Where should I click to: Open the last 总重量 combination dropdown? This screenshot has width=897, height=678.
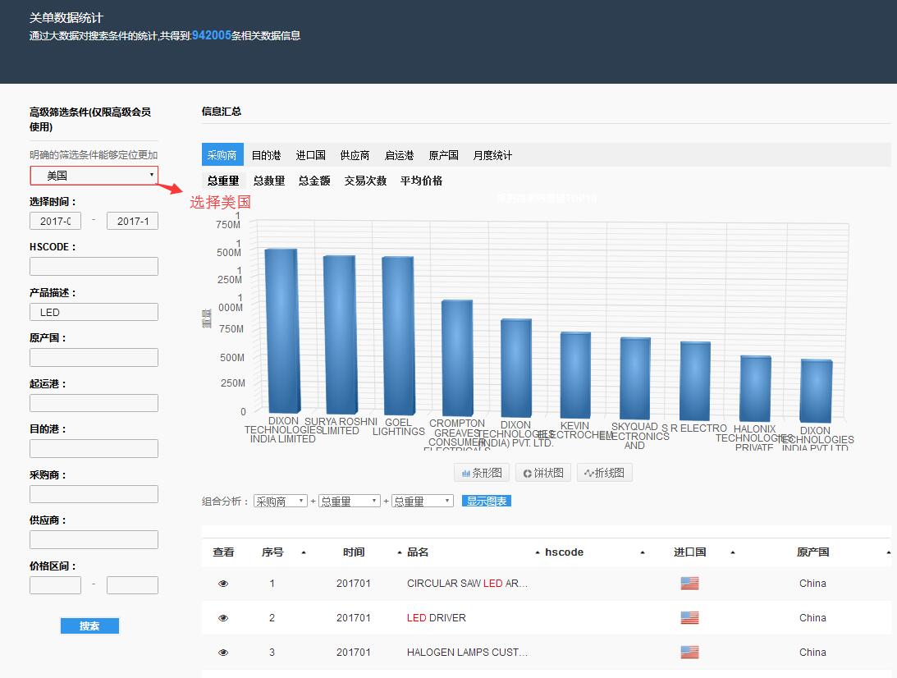(x=422, y=502)
